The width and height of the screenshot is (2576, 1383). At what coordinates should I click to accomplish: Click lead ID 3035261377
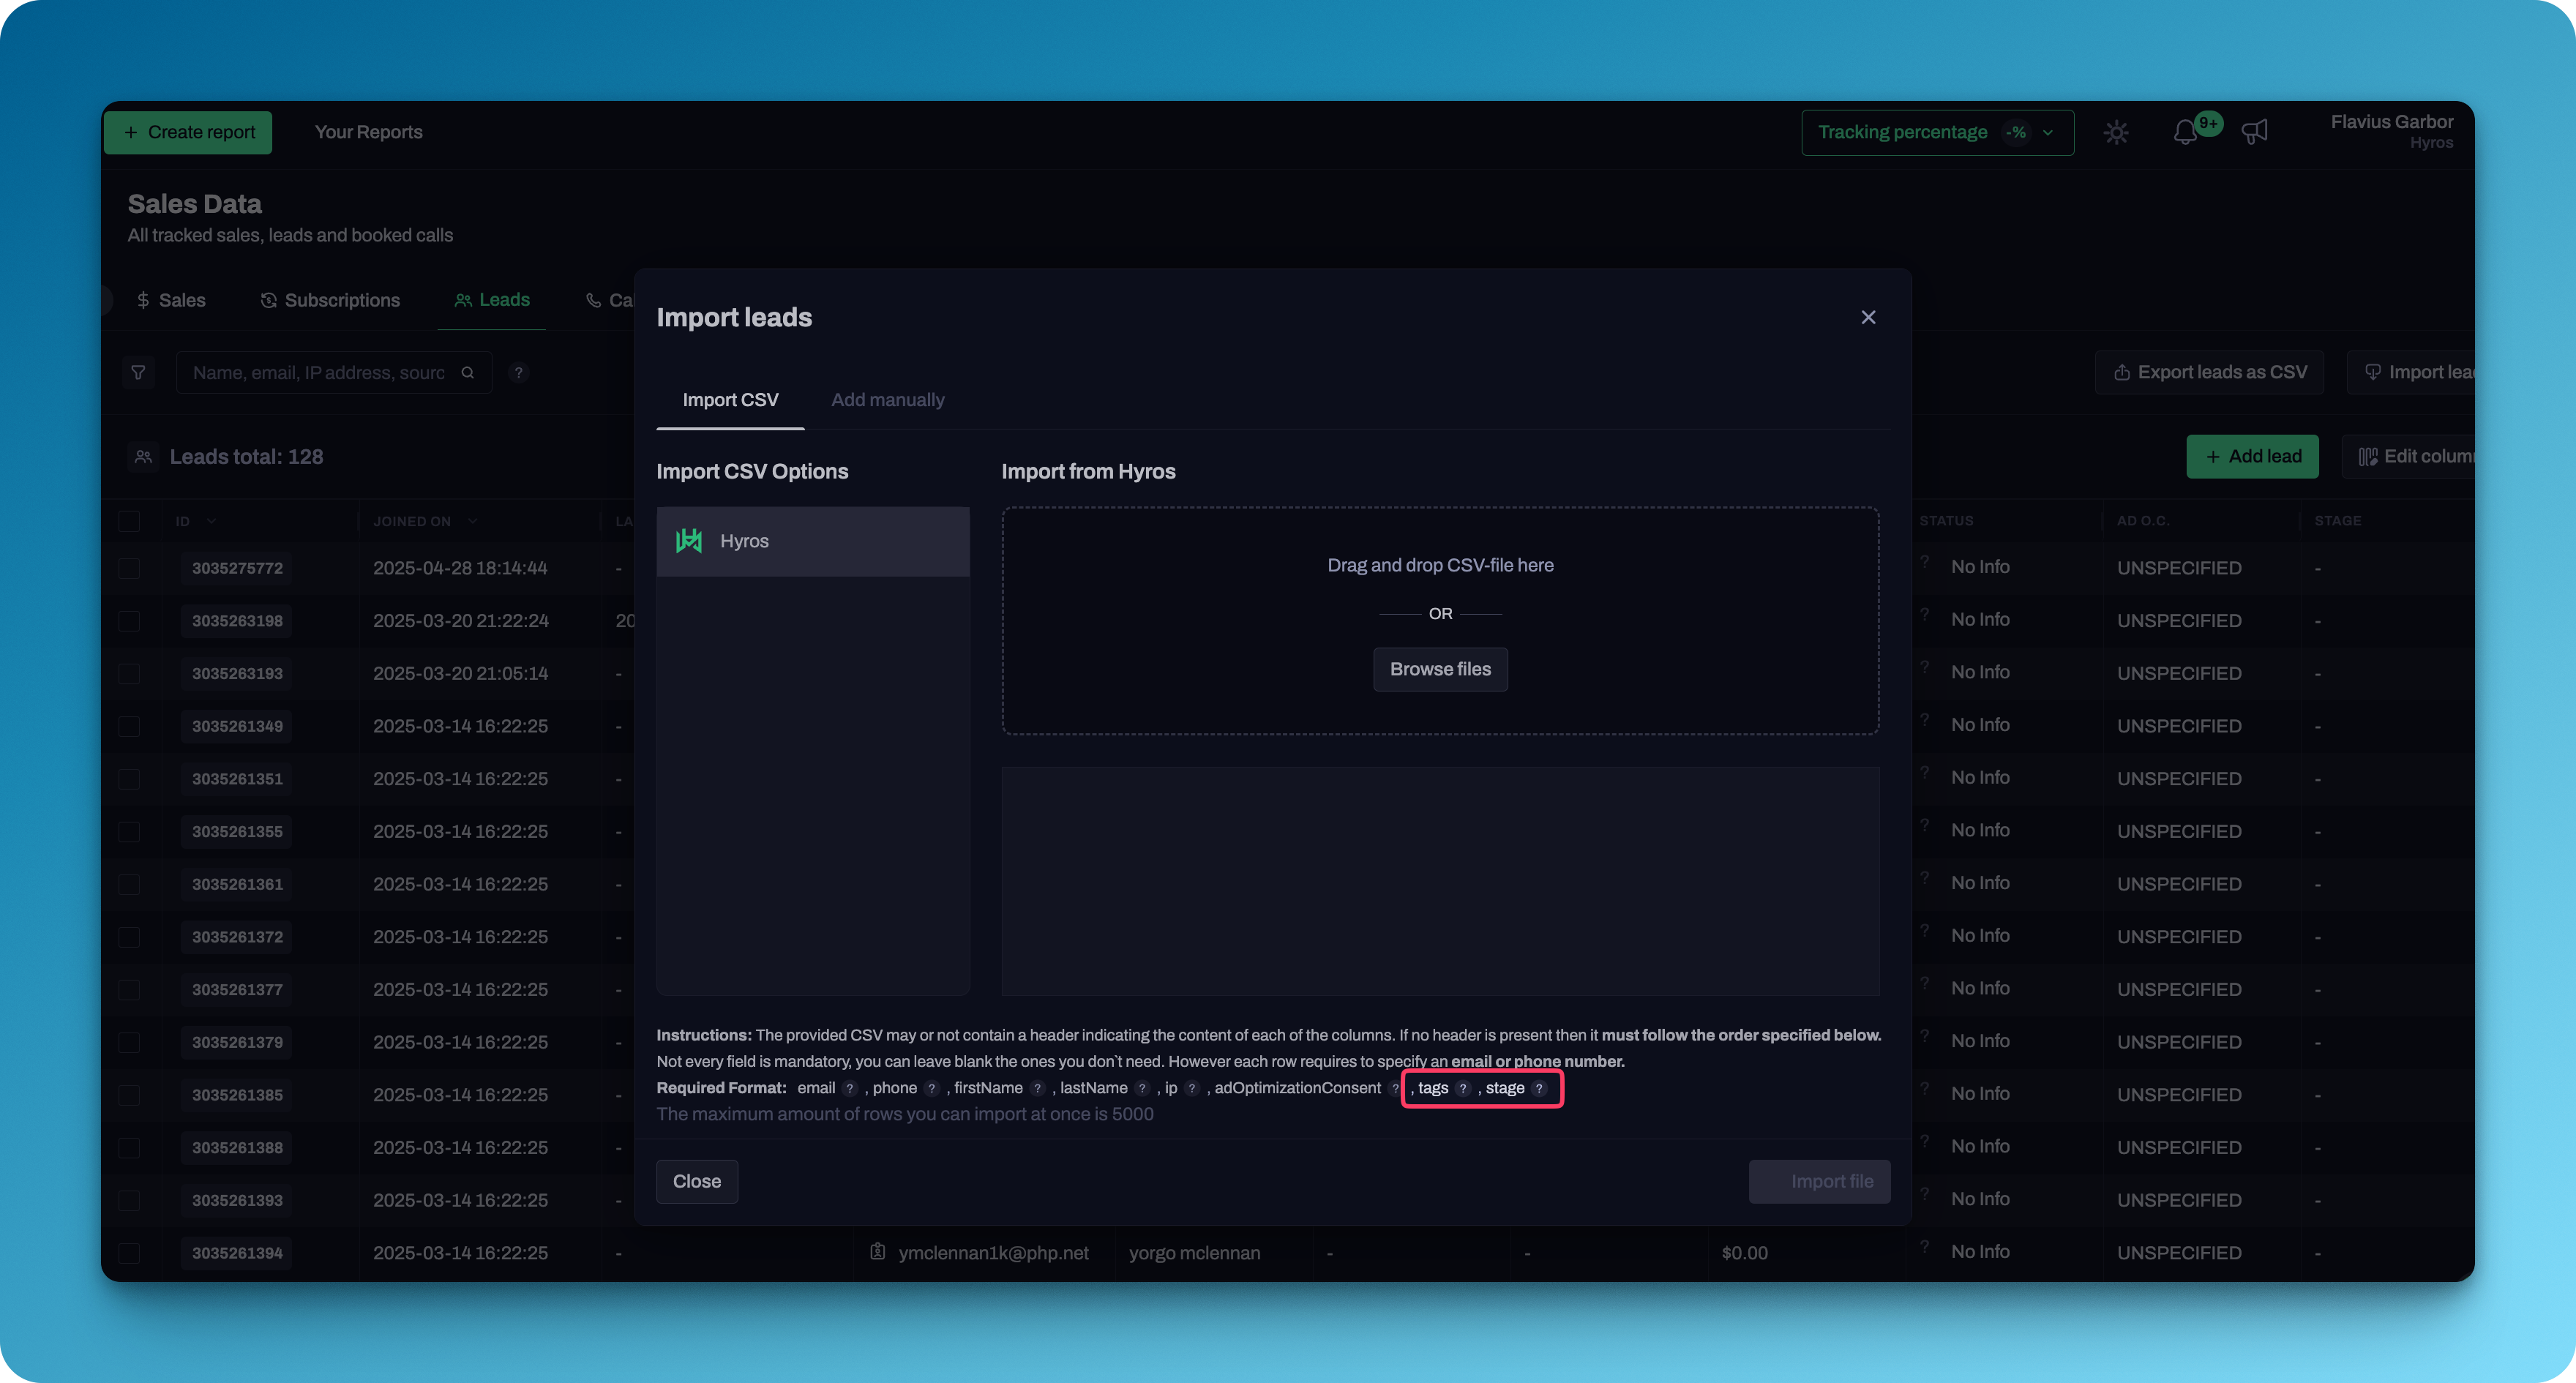coord(237,989)
